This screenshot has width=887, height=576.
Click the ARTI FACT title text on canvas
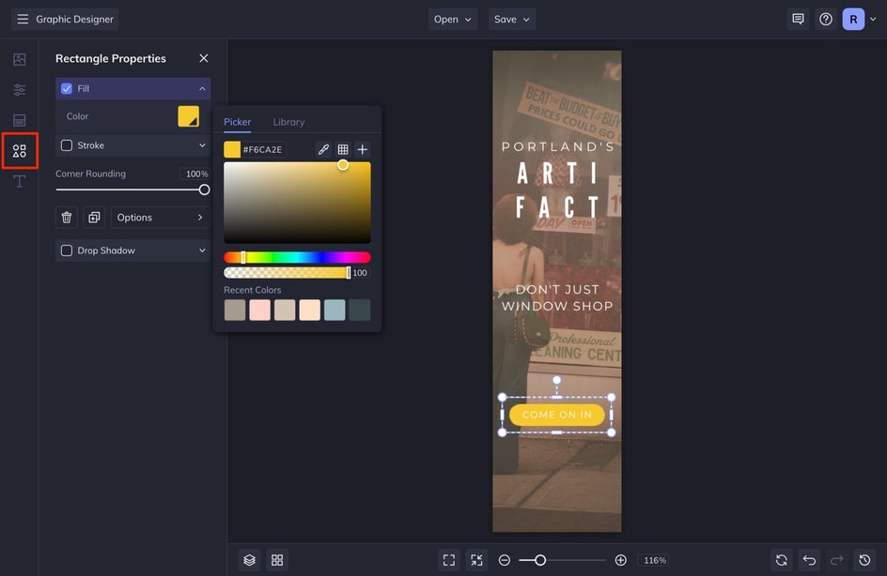tap(557, 189)
